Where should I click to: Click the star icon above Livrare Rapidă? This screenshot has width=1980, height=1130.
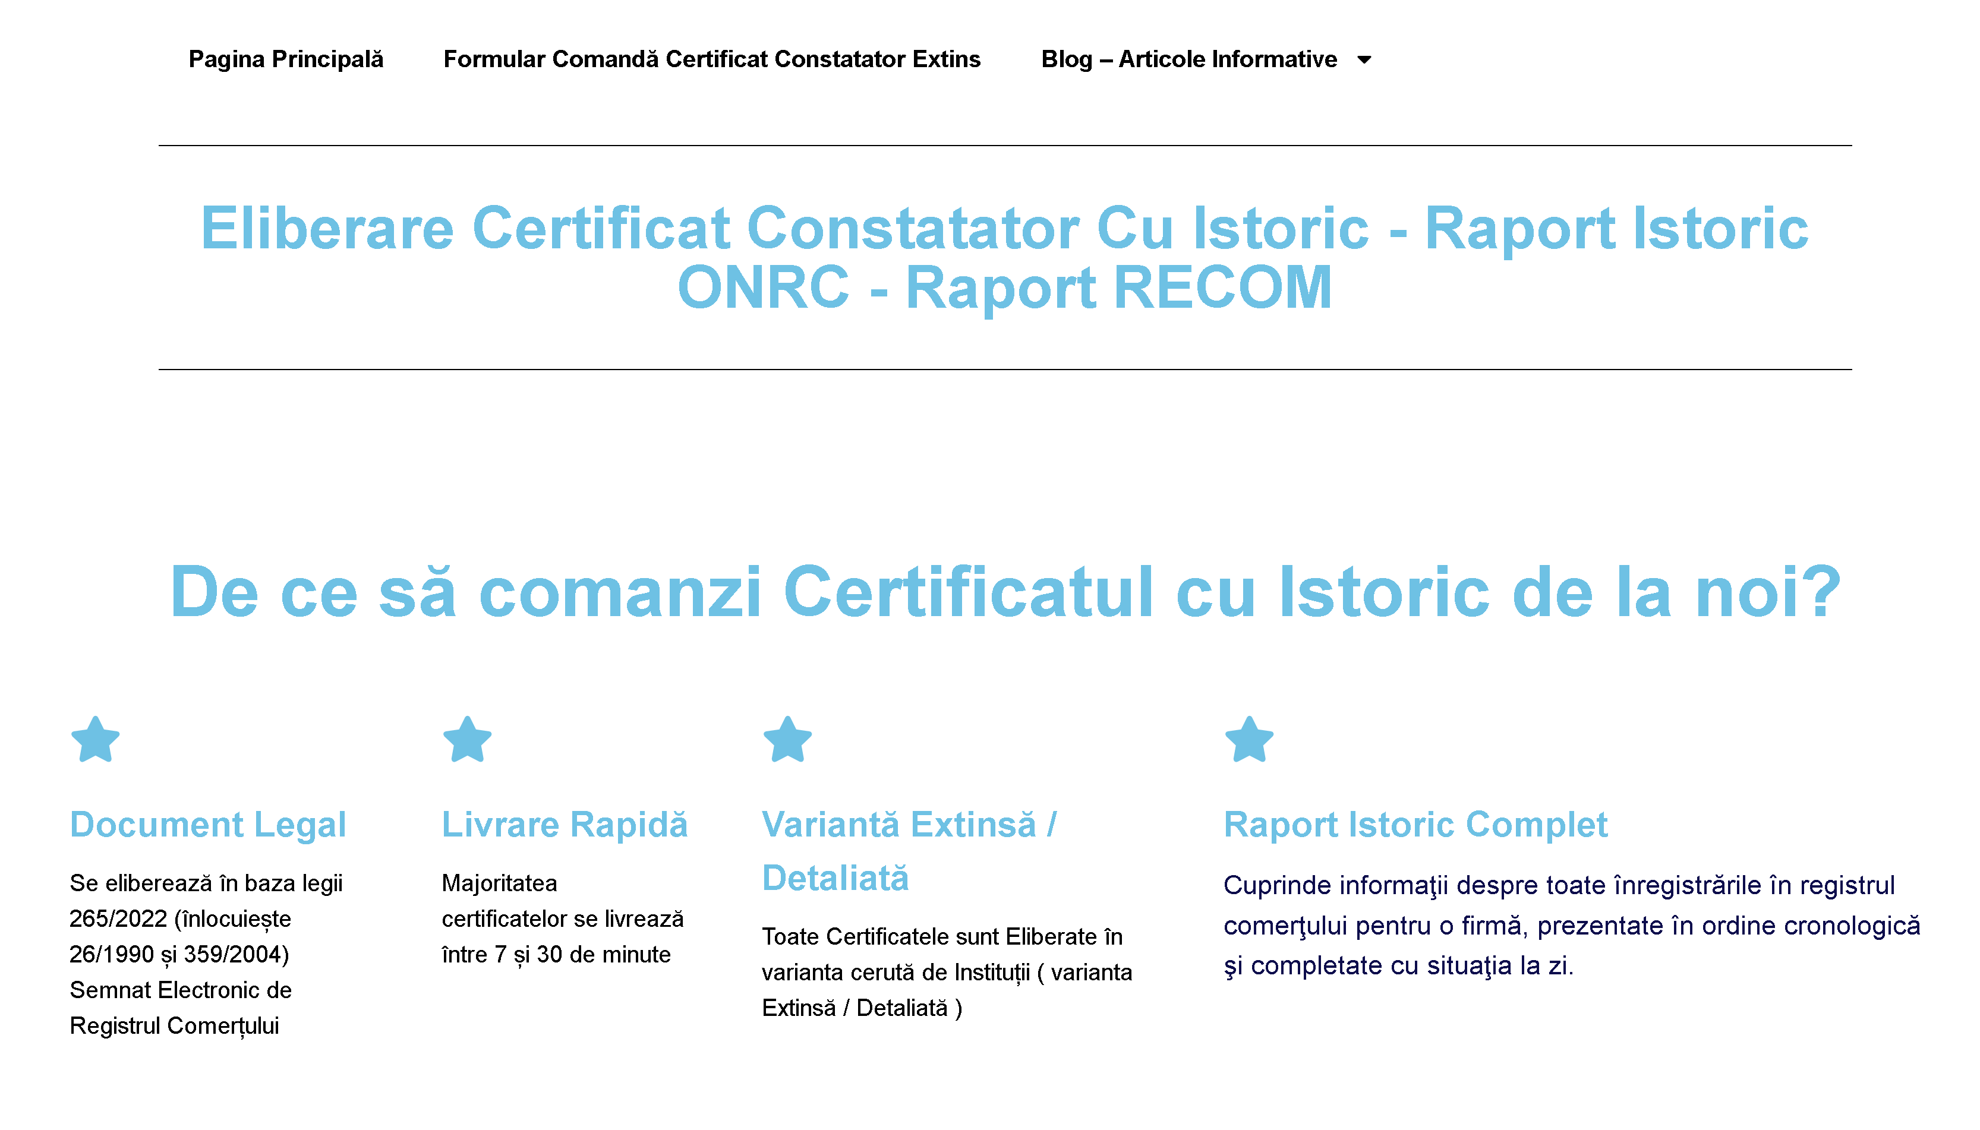click(466, 740)
